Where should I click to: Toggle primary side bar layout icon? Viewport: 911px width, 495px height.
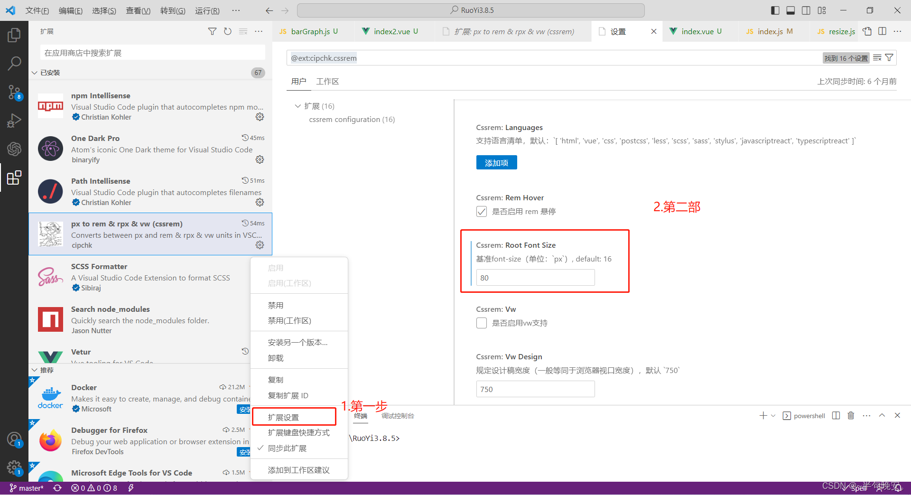[x=775, y=10]
